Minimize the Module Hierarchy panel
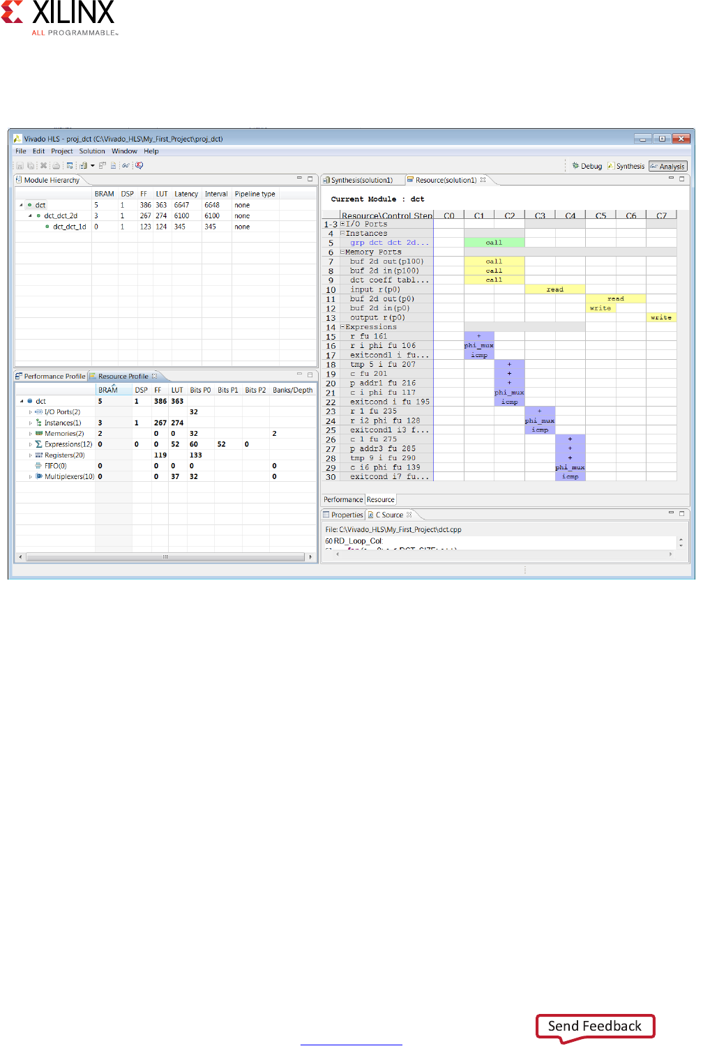703x1053 pixels. (x=299, y=179)
